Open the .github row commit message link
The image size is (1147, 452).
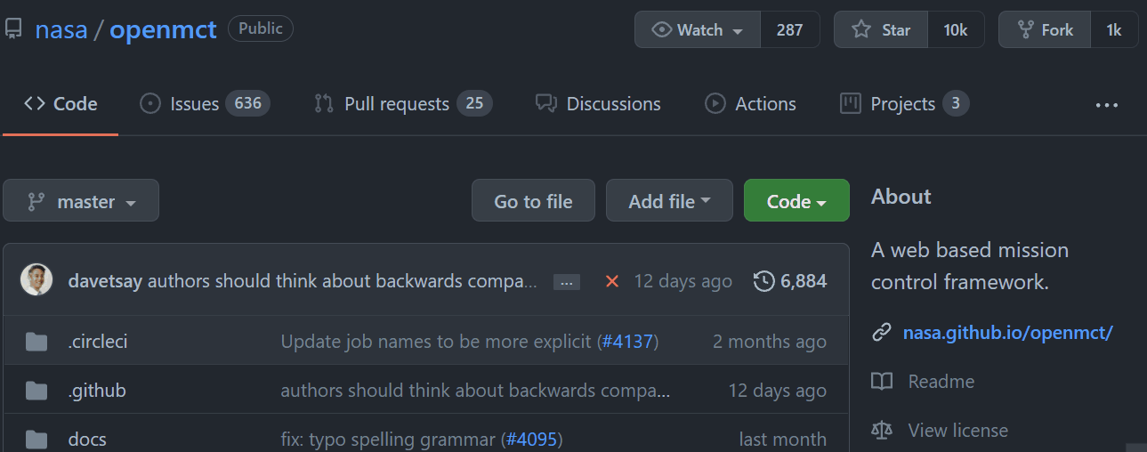[x=475, y=390]
